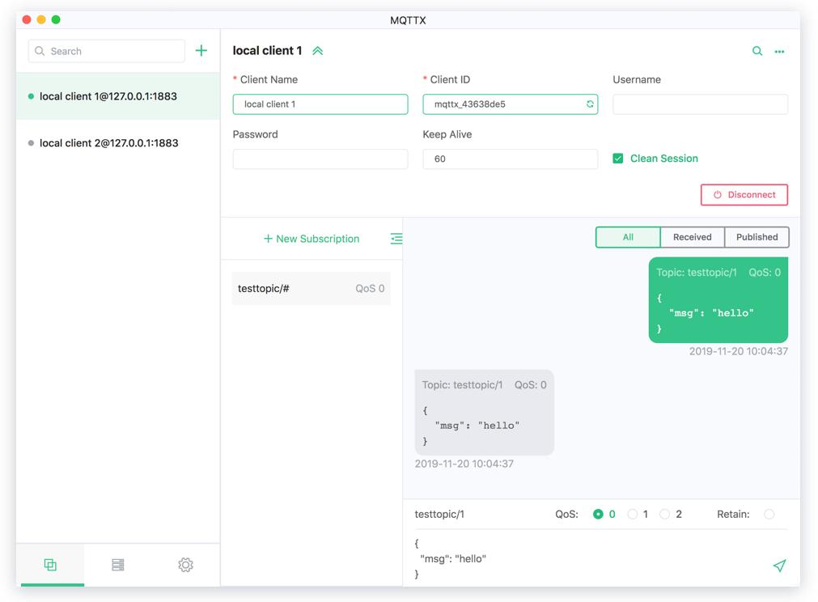
Task: Click the Disconnect button
Action: pos(744,194)
